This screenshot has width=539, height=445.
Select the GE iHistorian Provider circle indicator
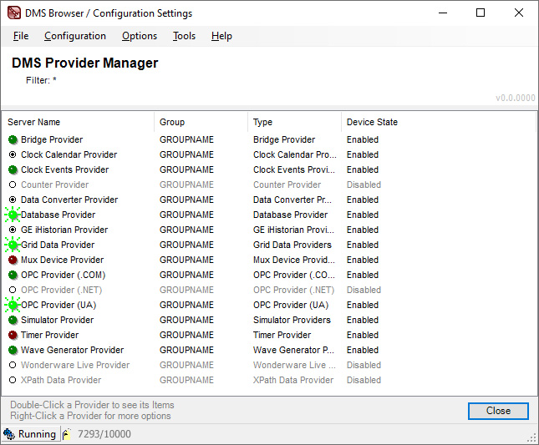click(x=13, y=230)
